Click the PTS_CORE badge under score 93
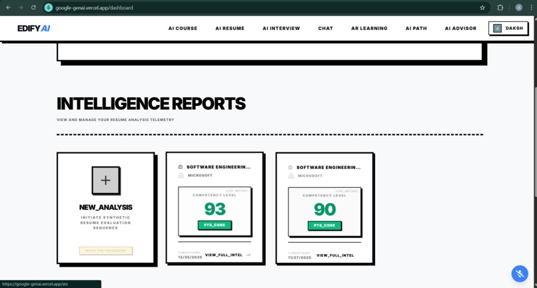 coord(215,225)
